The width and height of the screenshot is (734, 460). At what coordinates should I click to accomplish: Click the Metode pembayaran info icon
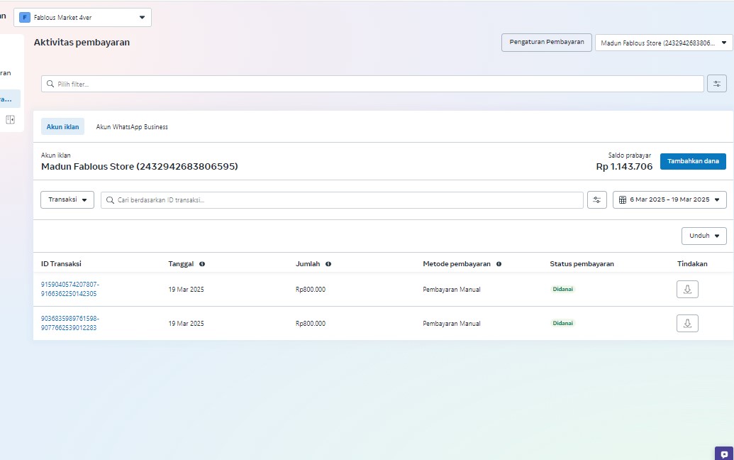tap(499, 264)
